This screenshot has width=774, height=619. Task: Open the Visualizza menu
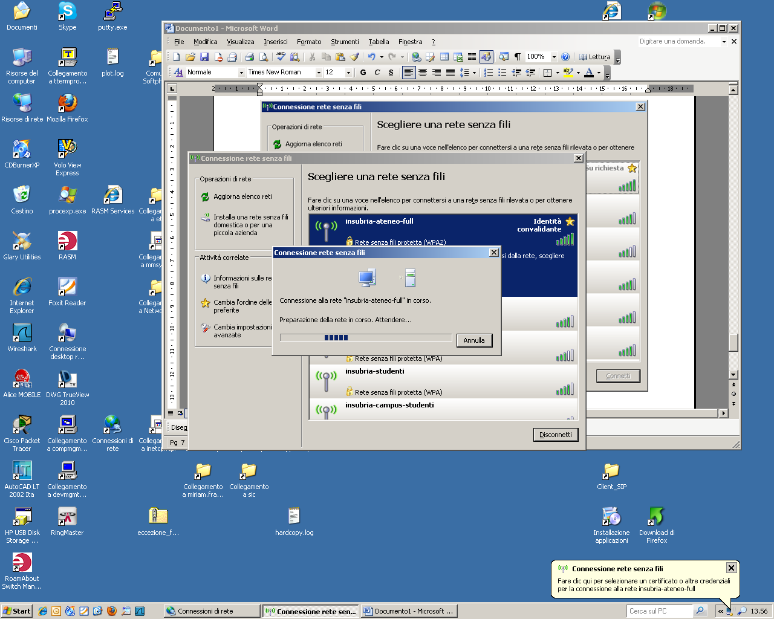point(240,42)
